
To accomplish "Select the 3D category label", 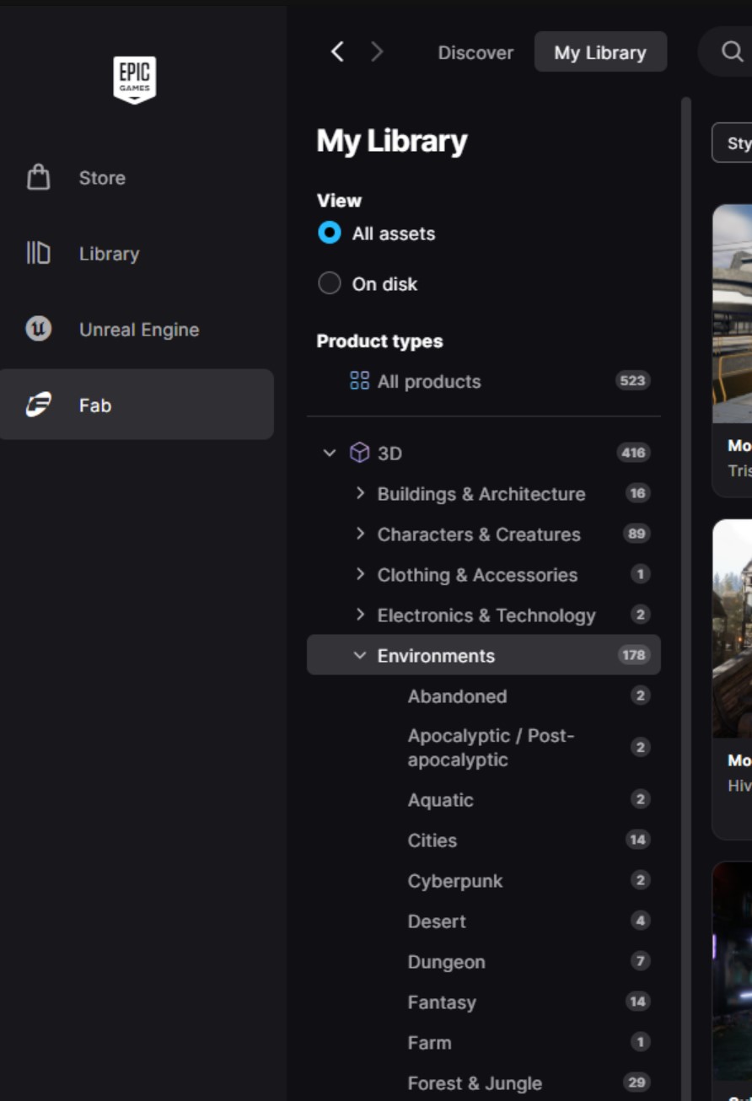I will [389, 454].
